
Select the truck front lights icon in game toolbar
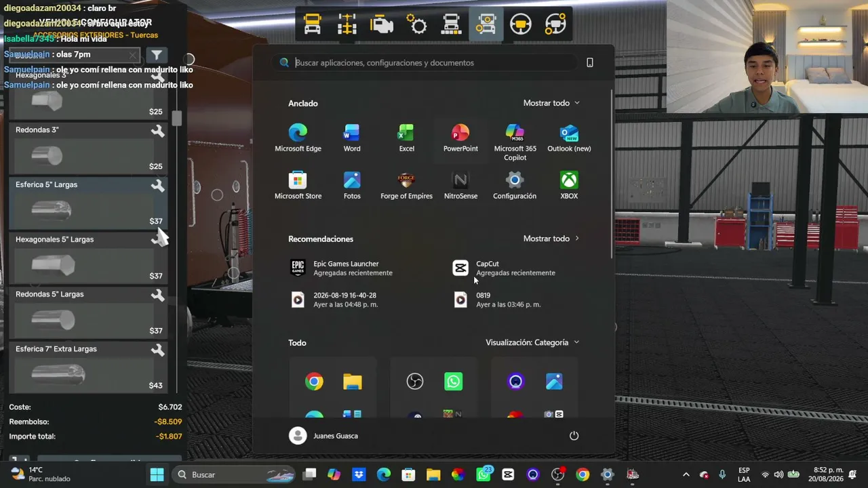point(451,24)
